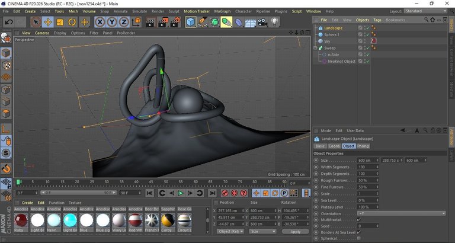Toggle NeoKnot Object enable checkmark
The height and width of the screenshot is (243, 455).
pos(368,61)
